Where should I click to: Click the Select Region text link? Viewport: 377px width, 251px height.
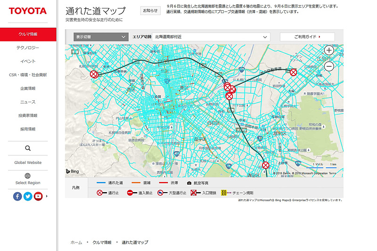28,183
